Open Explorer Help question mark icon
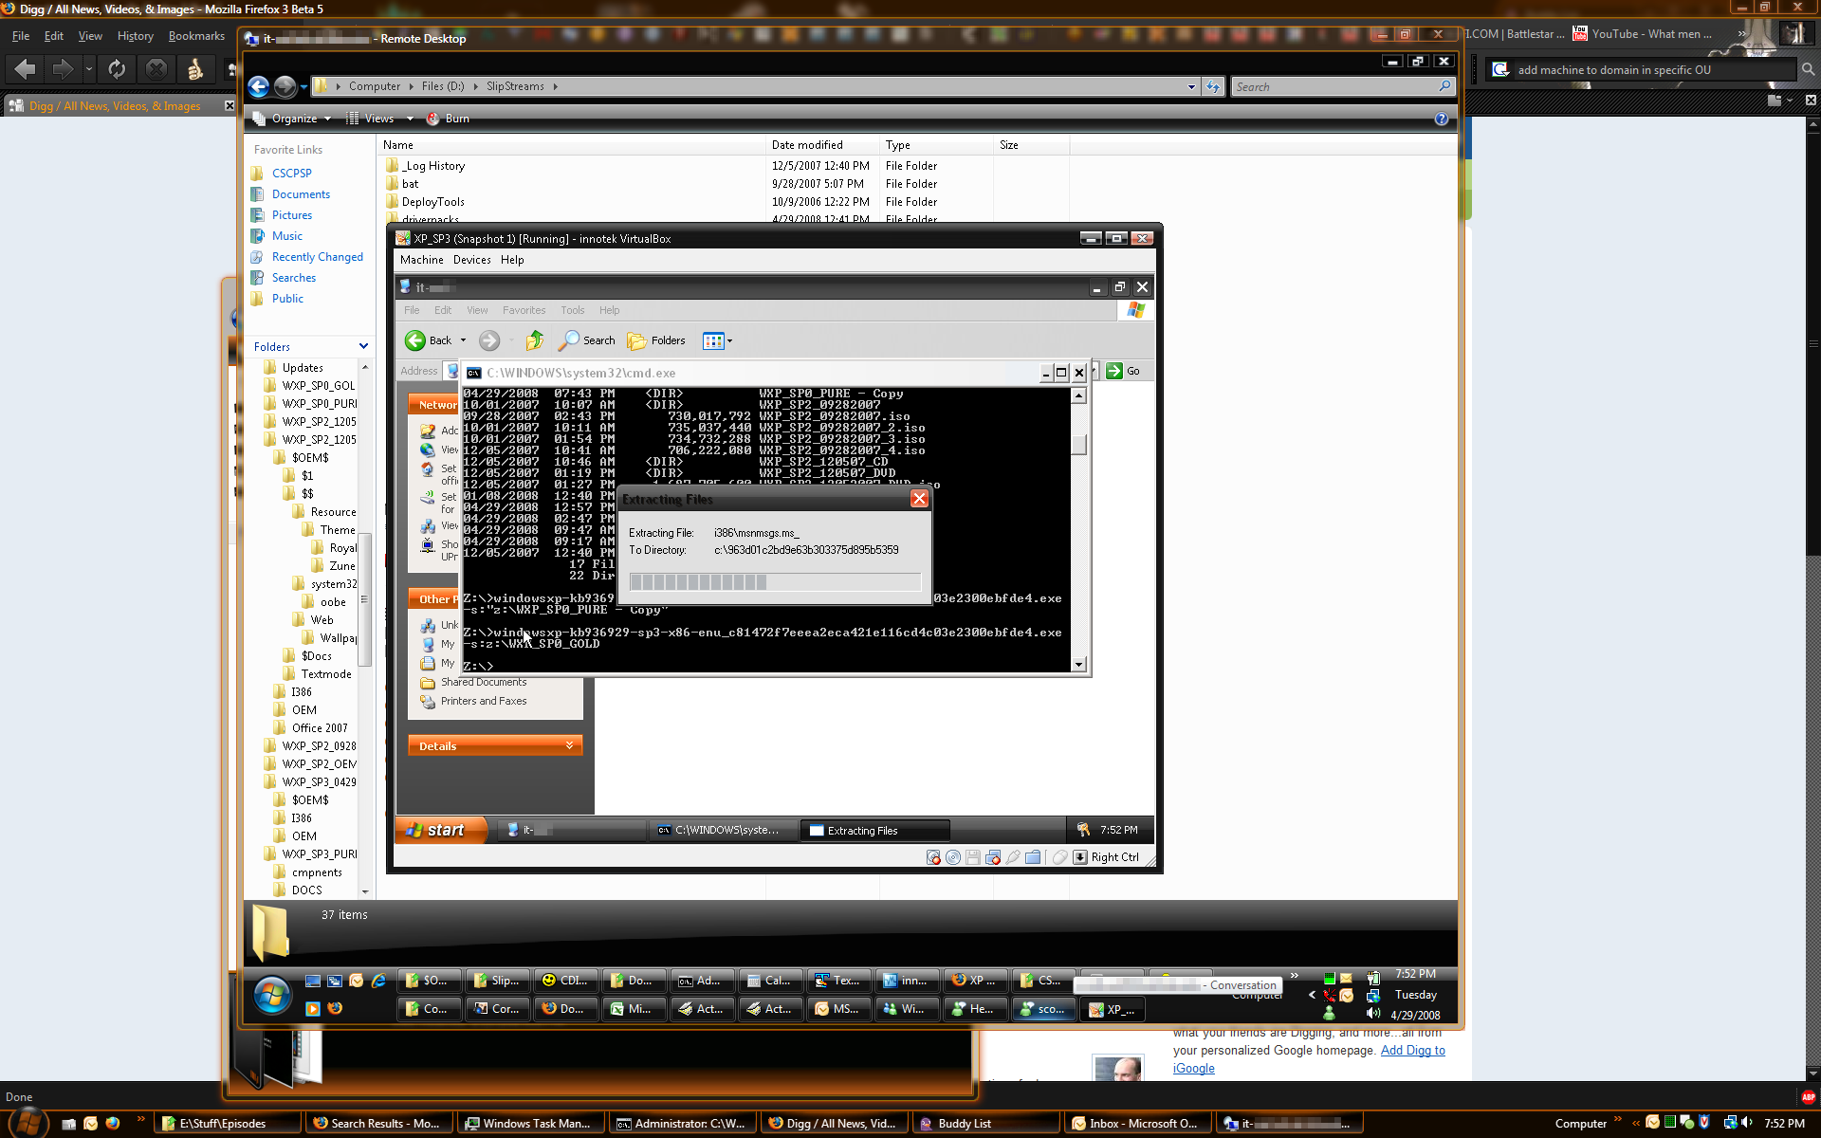The image size is (1821, 1138). click(1441, 119)
